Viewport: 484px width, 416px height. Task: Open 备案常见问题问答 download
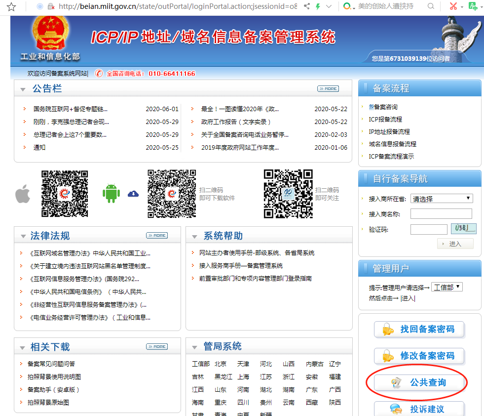coord(51,364)
